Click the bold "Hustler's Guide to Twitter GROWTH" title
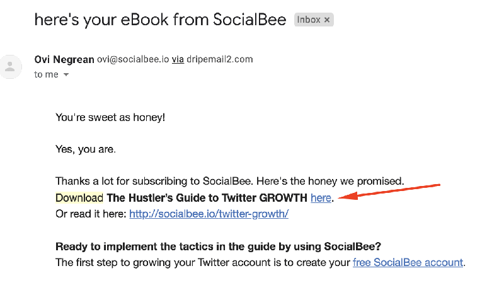Image resolution: width=504 pixels, height=290 pixels. (x=207, y=198)
